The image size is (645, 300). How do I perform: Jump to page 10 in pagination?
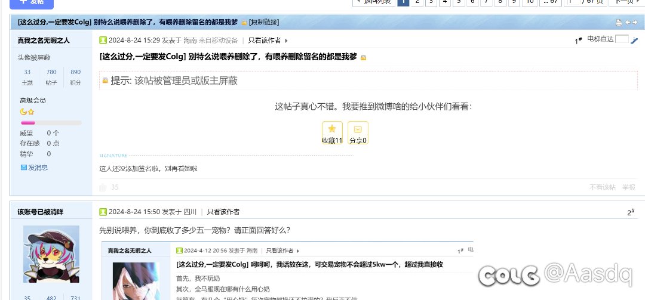(529, 2)
